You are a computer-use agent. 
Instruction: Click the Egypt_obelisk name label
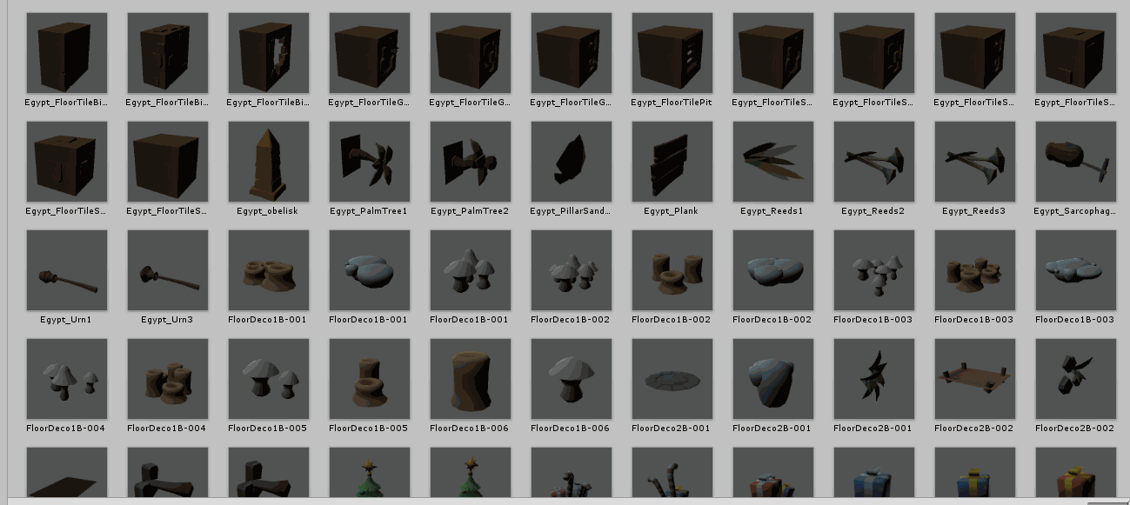coord(268,211)
